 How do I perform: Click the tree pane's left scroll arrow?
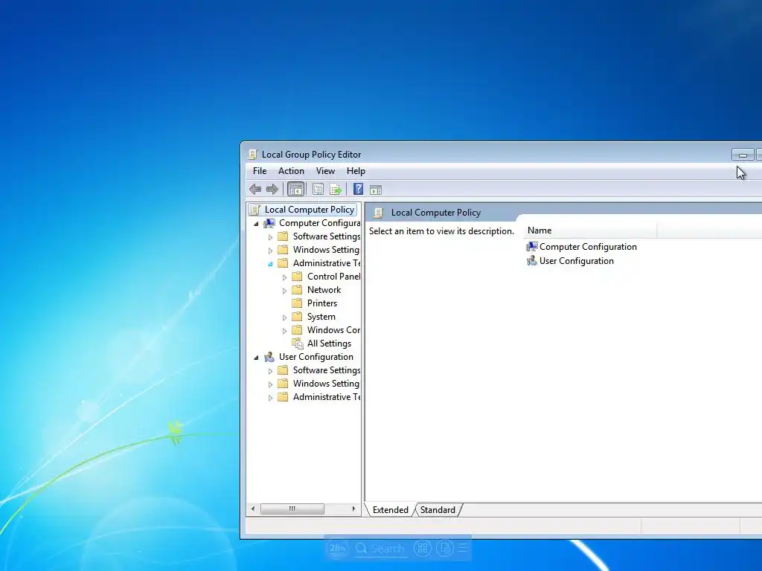pos(253,509)
